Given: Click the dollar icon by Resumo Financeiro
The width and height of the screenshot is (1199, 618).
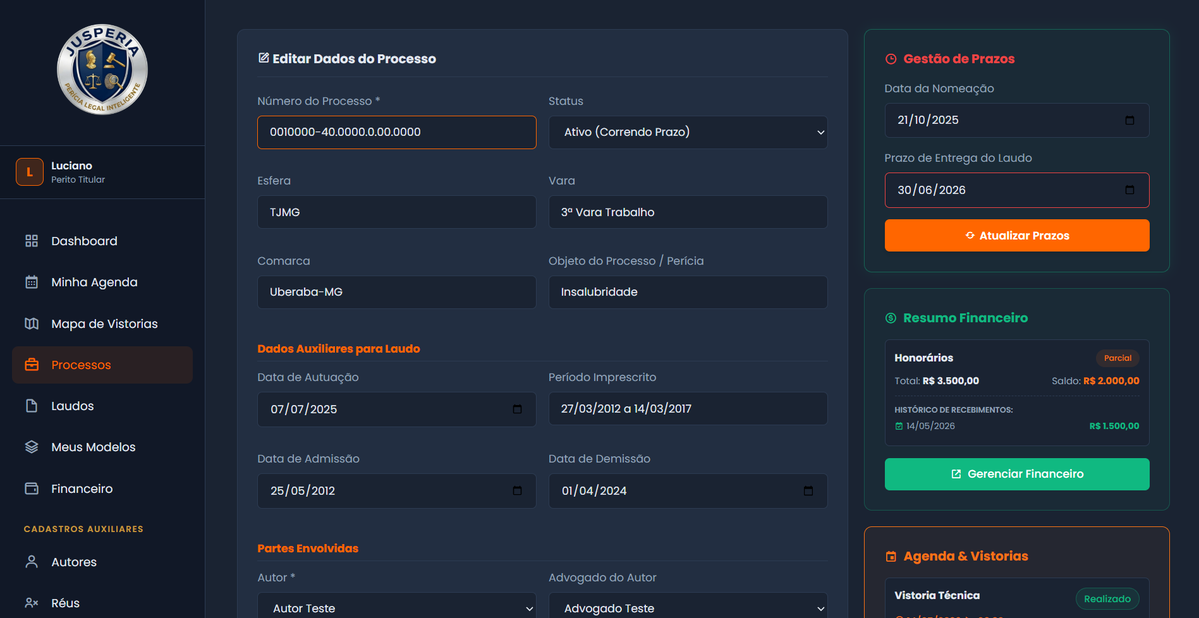Looking at the screenshot, I should (x=891, y=318).
